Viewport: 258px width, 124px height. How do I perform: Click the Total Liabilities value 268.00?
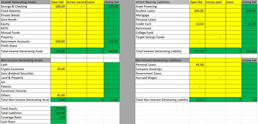(58, 113)
